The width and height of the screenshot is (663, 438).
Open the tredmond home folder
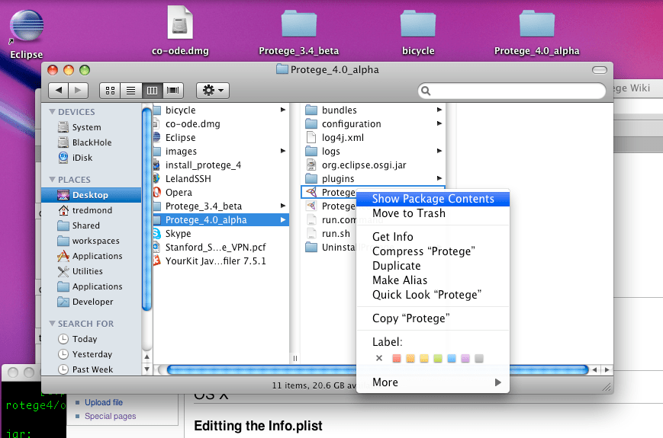click(x=91, y=210)
